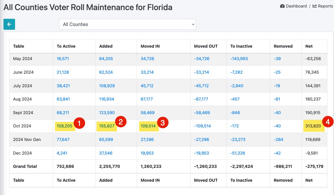Click June 2024 Moved IN value 33,214

click(x=147, y=72)
